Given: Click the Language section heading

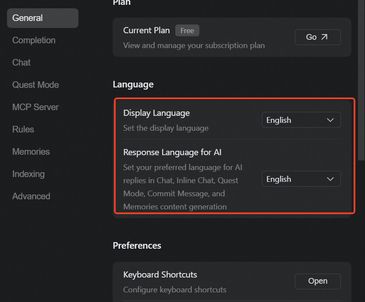Looking at the screenshot, I should point(133,84).
